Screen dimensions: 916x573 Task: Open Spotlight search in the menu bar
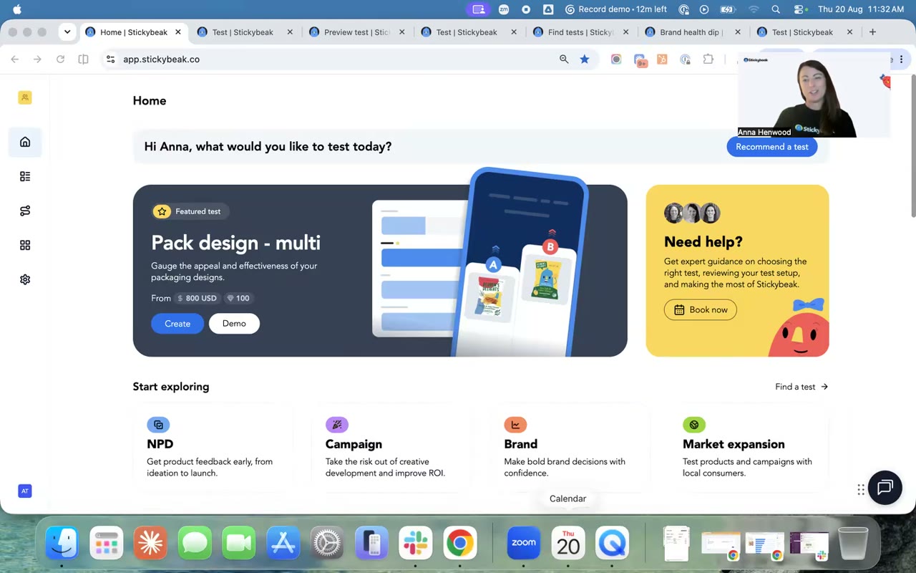tap(776, 9)
